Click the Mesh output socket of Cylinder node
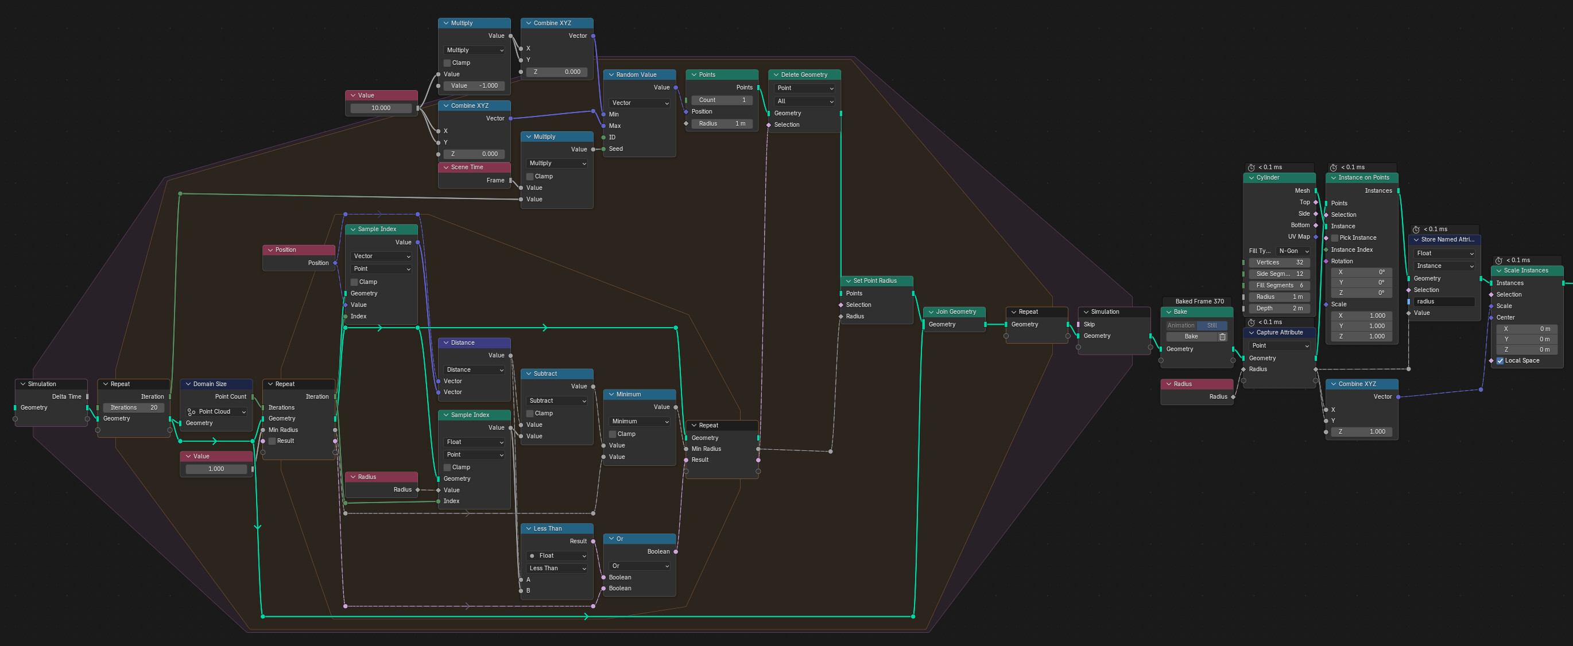 click(1316, 191)
